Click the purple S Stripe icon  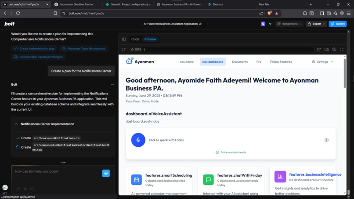[263, 24]
